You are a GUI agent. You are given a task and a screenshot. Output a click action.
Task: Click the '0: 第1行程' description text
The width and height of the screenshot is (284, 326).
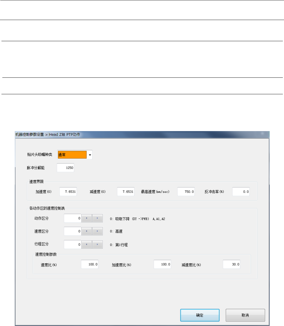pos(119,245)
